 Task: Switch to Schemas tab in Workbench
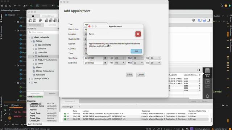coord(52,25)
